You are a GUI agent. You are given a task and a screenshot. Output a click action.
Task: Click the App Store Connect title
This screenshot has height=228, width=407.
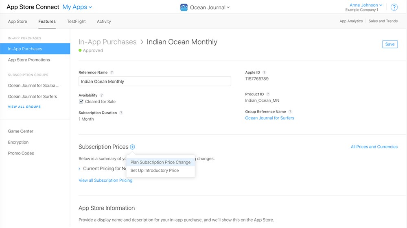pyautogui.click(x=33, y=7)
